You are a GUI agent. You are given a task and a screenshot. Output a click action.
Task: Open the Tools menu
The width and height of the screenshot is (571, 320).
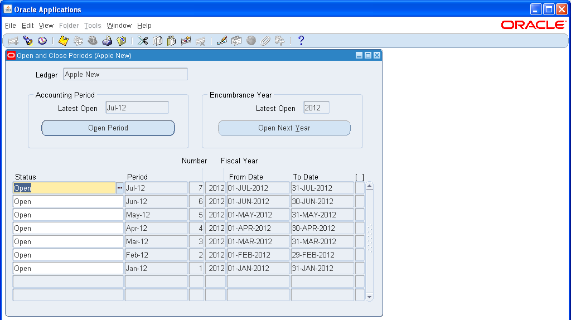93,26
